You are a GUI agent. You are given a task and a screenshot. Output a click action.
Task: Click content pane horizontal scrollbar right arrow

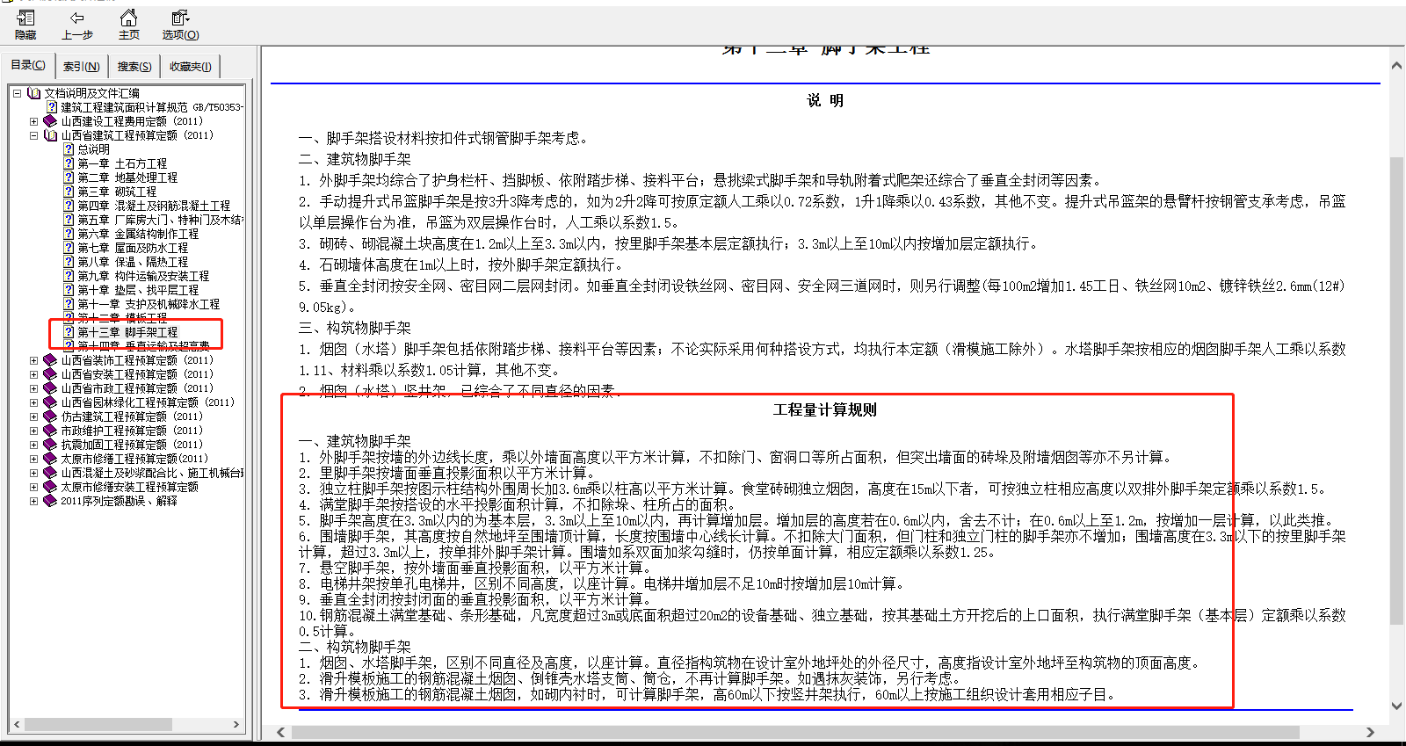tap(1370, 732)
